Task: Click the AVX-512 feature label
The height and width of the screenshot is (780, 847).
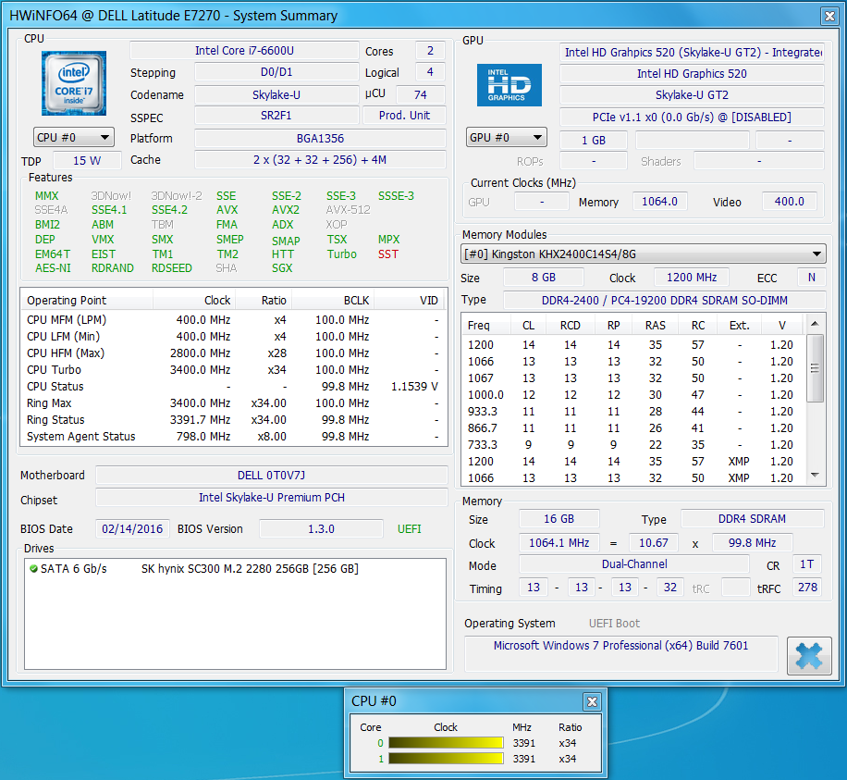Action: [348, 210]
